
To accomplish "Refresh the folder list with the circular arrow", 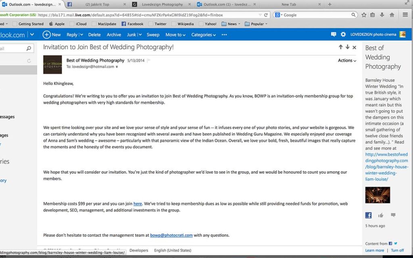I will click(29, 61).
